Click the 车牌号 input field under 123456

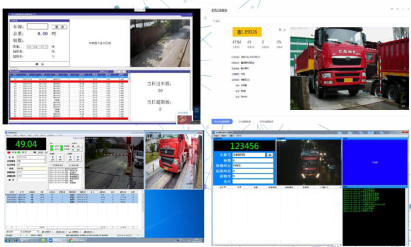[248, 155]
